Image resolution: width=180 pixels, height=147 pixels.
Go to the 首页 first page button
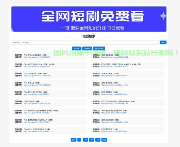pos(74,140)
